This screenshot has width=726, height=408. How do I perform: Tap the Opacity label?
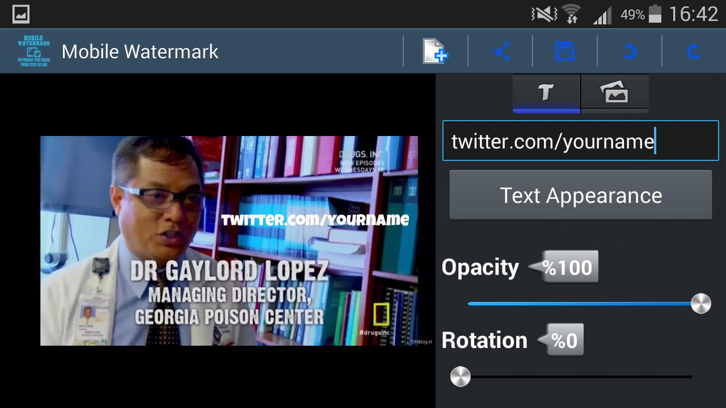pos(480,267)
